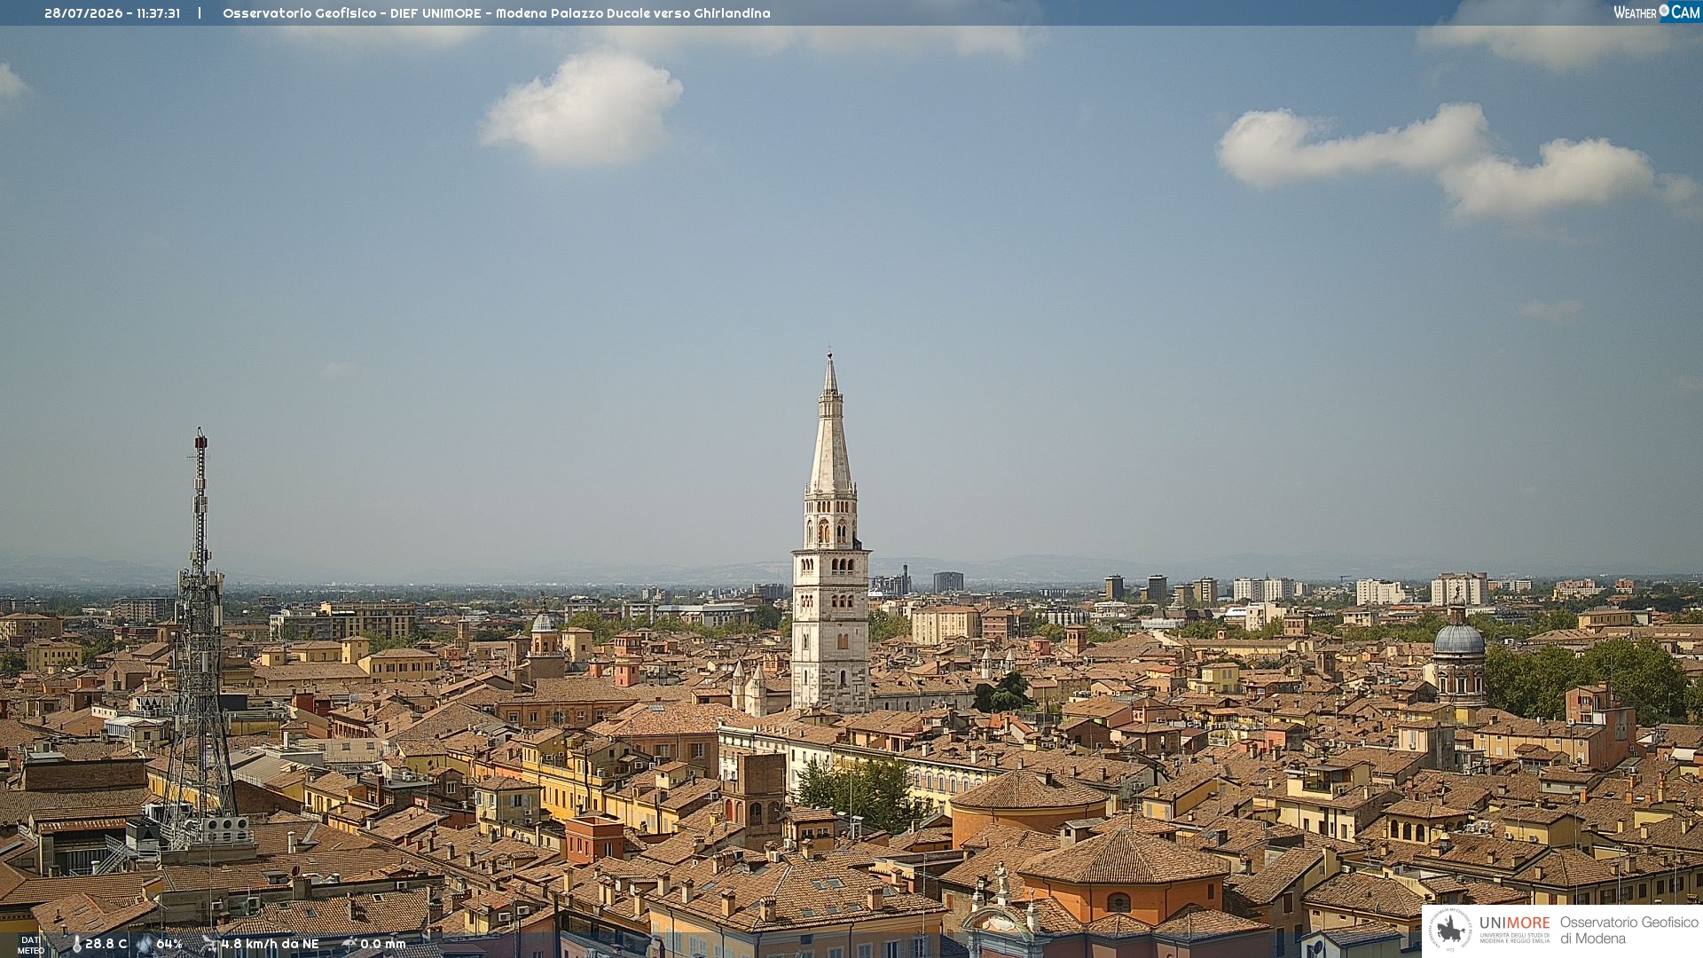Click the wind vane icon

(x=209, y=944)
